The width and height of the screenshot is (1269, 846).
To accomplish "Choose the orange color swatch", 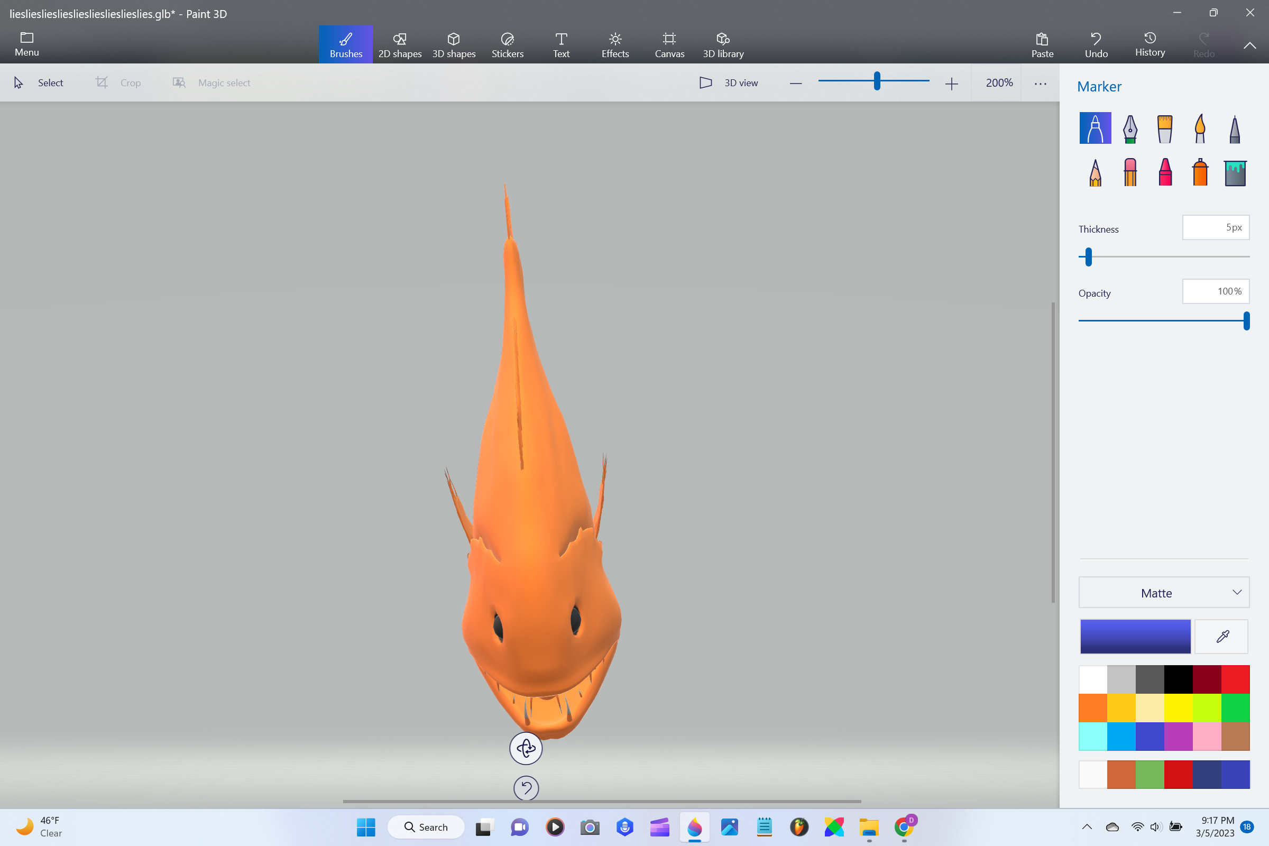I will click(x=1093, y=708).
